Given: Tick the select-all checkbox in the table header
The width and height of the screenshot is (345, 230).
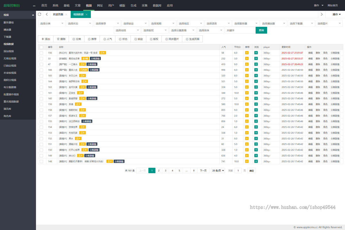Looking at the screenshot, I should [41, 47].
